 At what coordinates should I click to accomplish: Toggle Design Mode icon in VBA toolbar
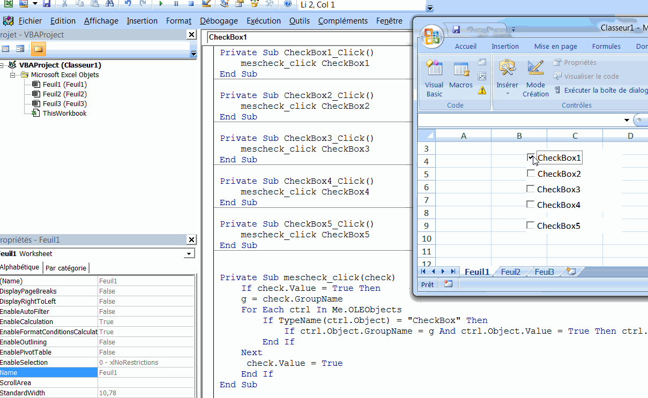coord(206,4)
